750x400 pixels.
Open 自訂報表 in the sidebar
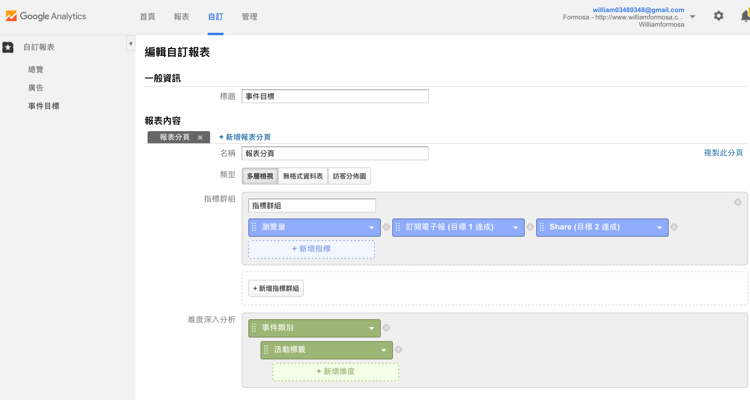point(39,47)
